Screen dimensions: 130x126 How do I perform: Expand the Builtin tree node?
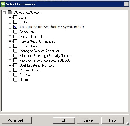pos(10,22)
